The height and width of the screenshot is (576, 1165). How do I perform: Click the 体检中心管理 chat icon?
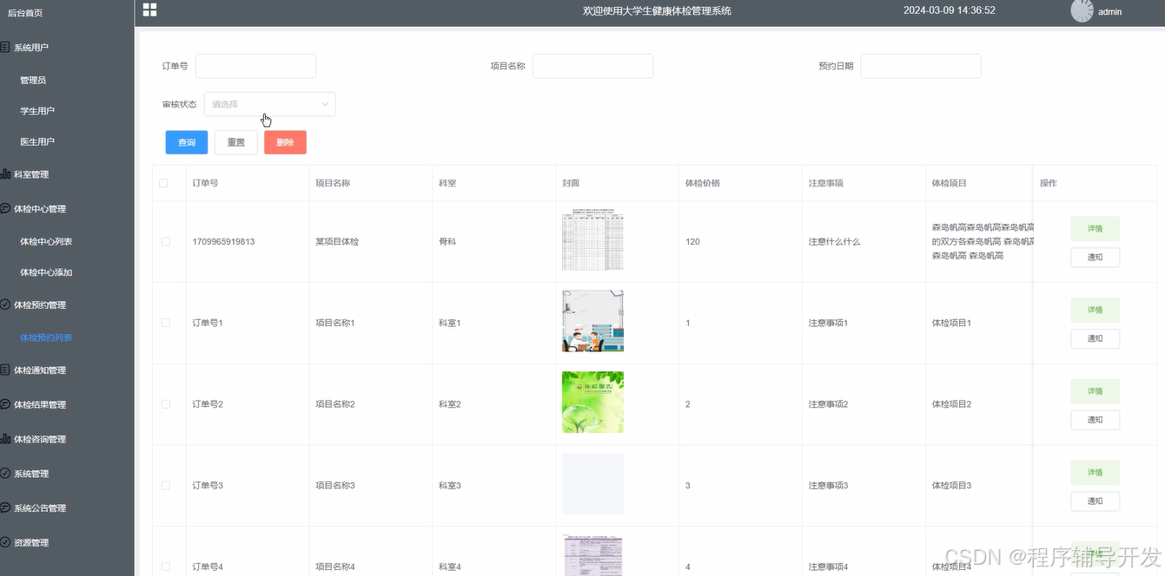pyautogui.click(x=5, y=208)
